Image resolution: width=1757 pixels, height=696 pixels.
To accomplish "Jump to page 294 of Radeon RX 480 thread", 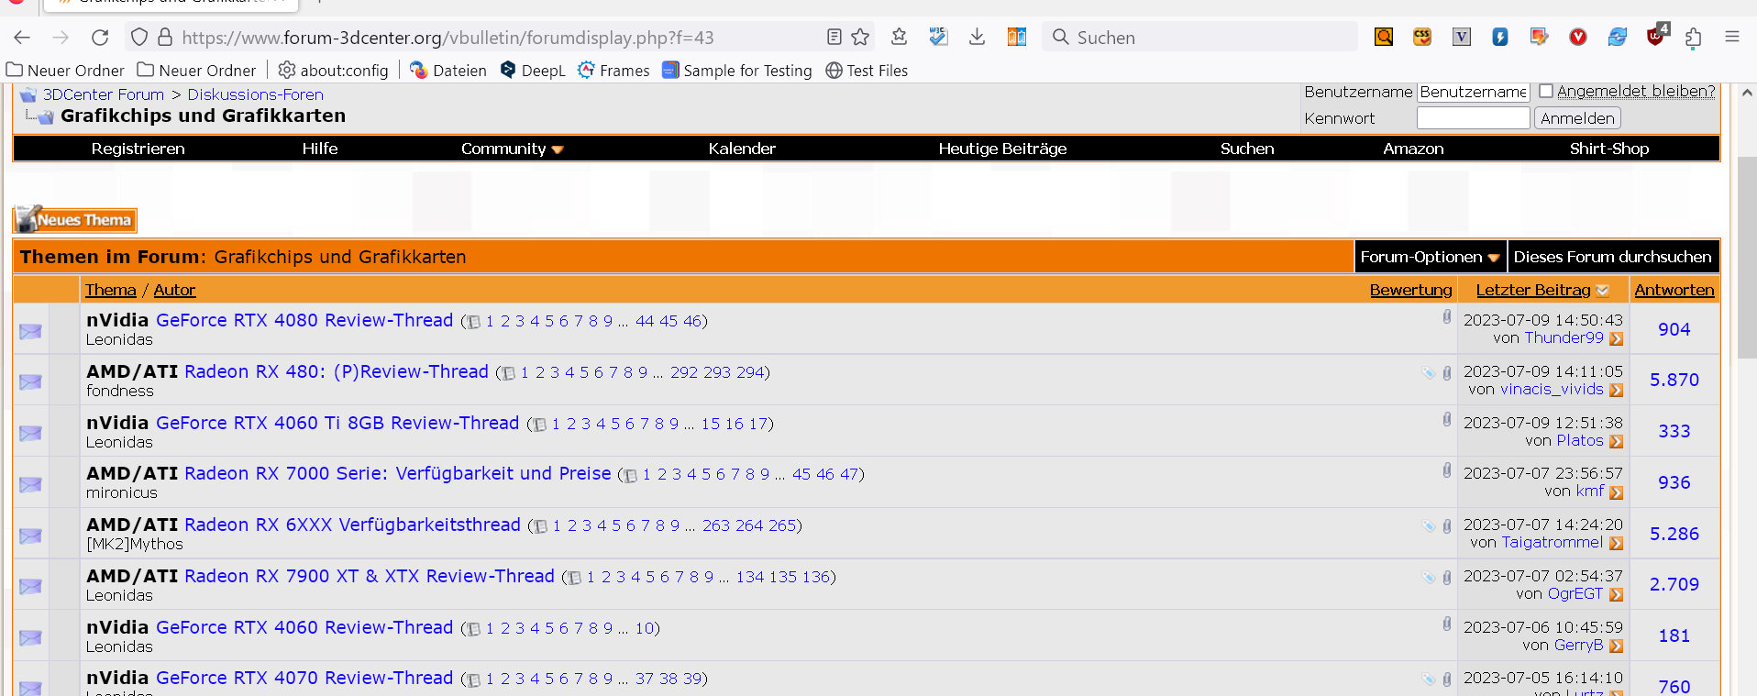I will tap(750, 372).
